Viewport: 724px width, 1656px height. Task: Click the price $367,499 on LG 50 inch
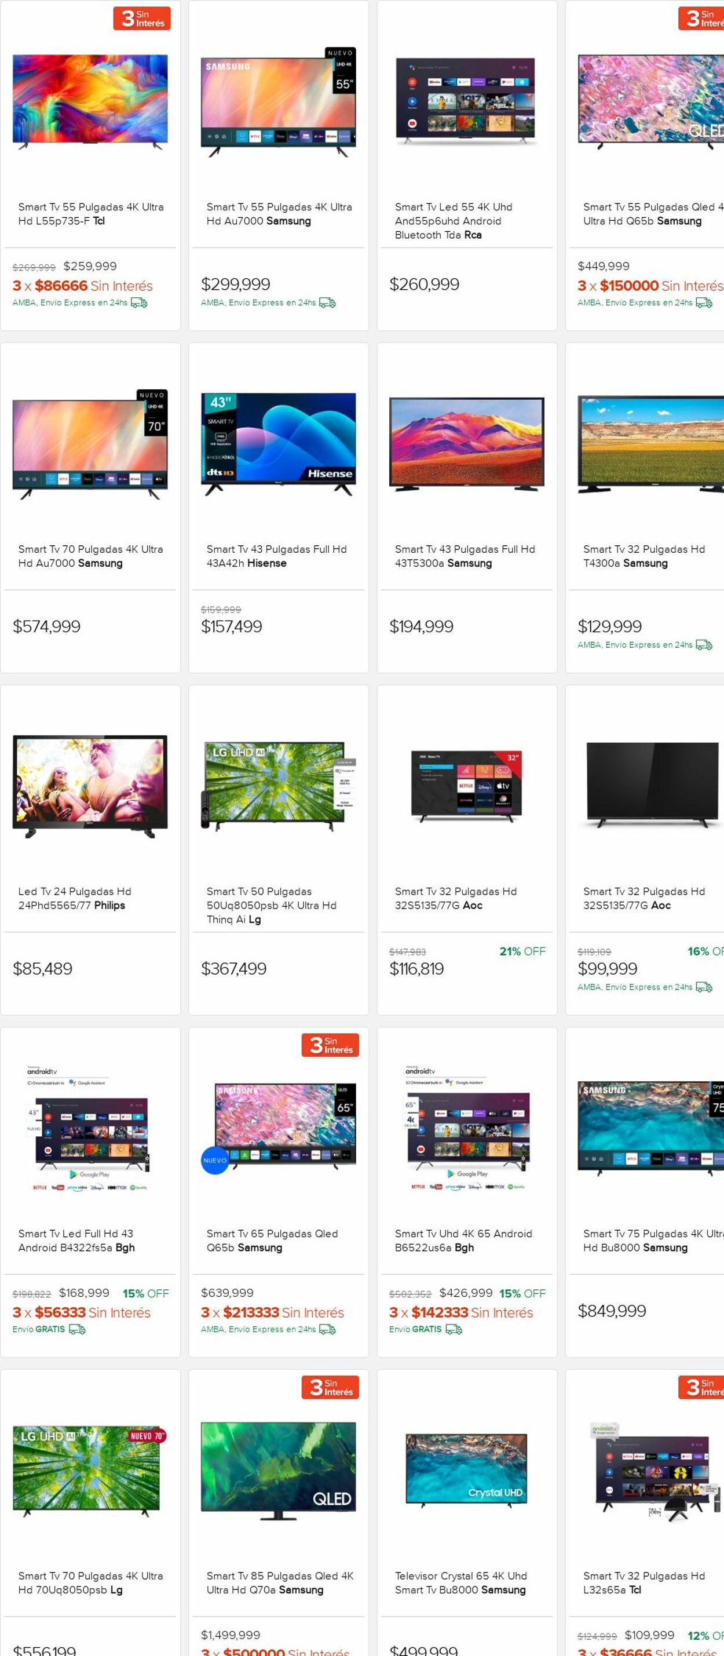tap(234, 968)
